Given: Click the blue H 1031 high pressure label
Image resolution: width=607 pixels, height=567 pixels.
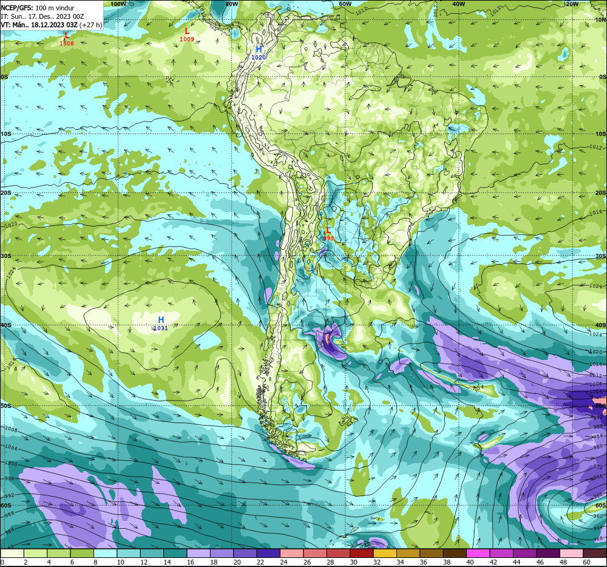Looking at the screenshot, I should tap(161, 324).
